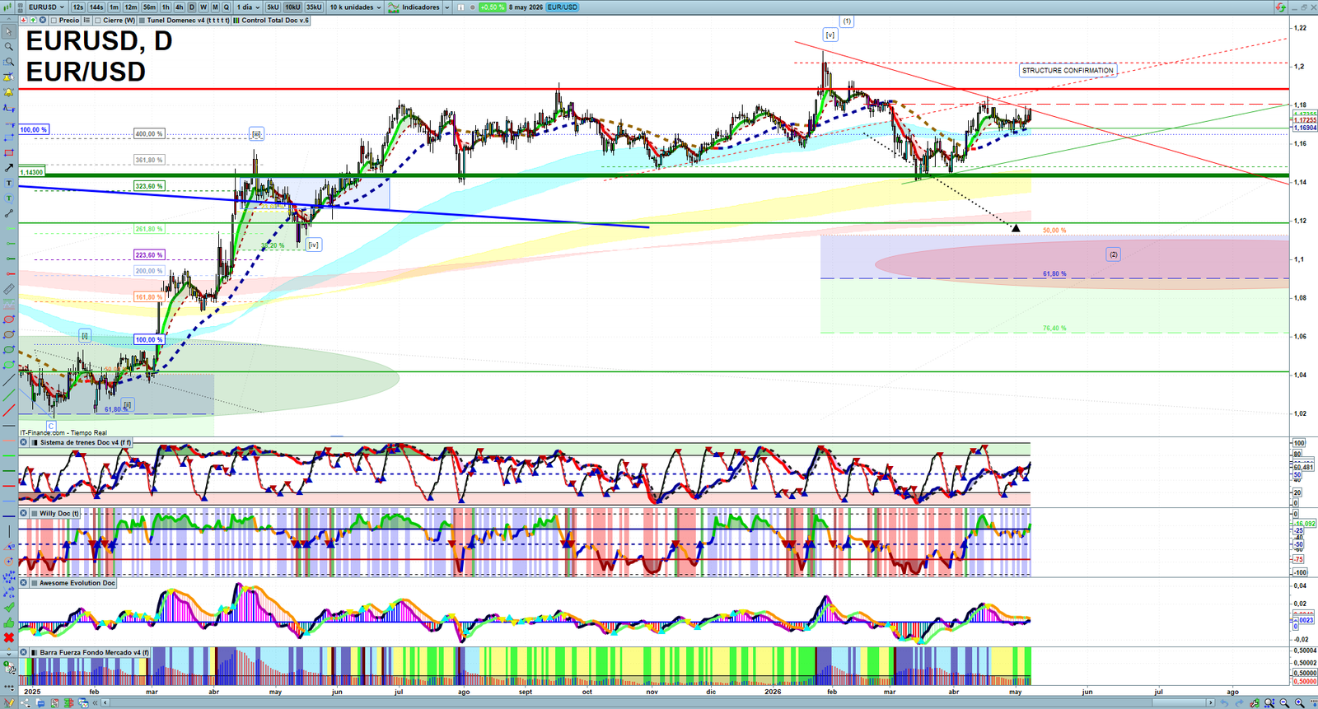Toggle the 5kU units button
1318x709 pixels.
(x=273, y=7)
